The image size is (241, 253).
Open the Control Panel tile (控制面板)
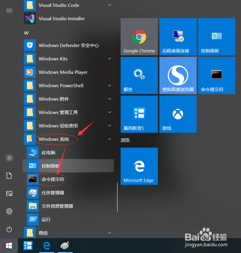tap(217, 37)
